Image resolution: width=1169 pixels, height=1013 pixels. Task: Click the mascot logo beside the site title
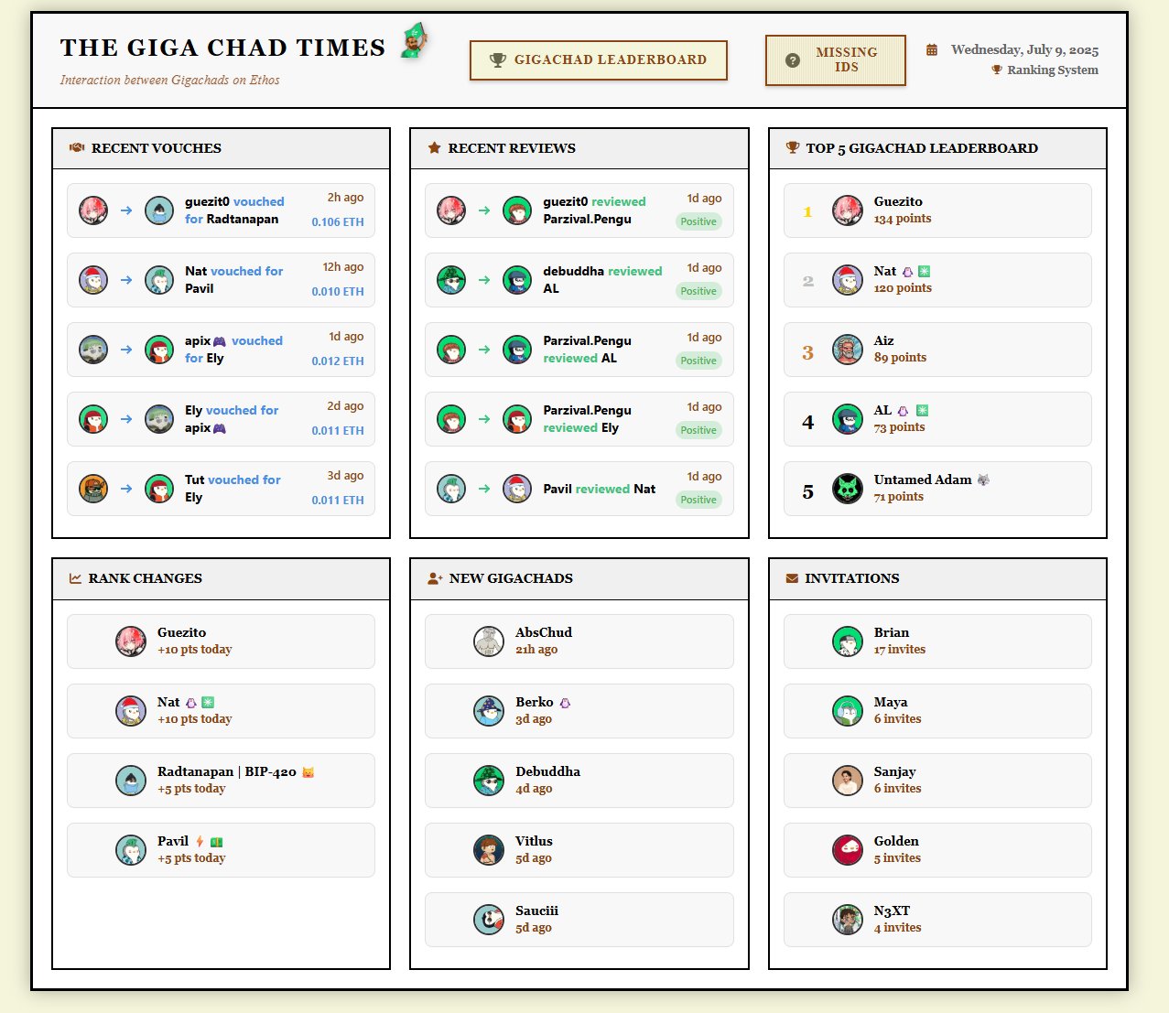click(415, 42)
